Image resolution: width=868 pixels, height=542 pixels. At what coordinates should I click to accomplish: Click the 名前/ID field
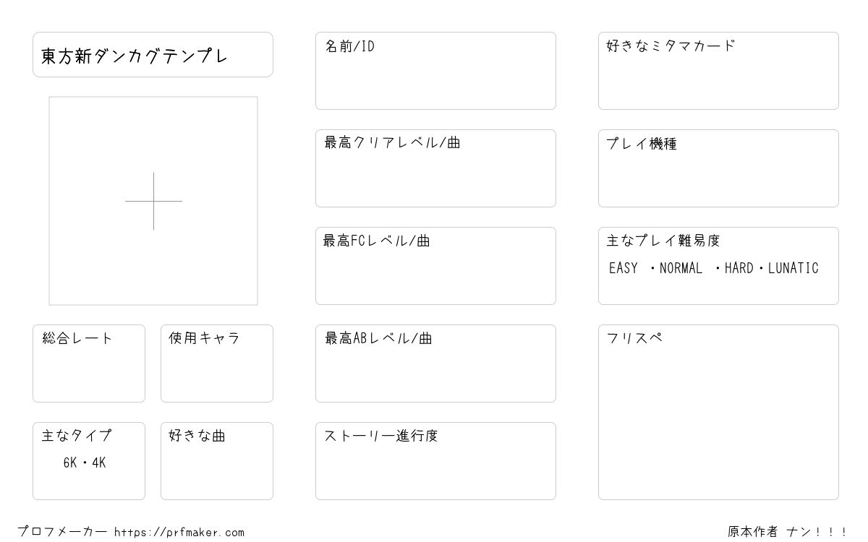435,71
